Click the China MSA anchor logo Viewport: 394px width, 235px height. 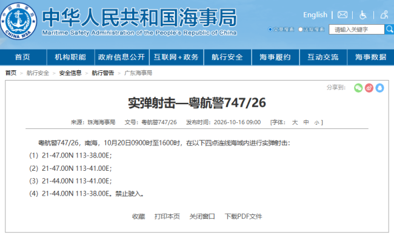pyautogui.click(x=18, y=21)
